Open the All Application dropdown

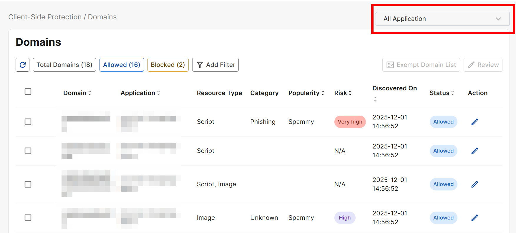[442, 19]
